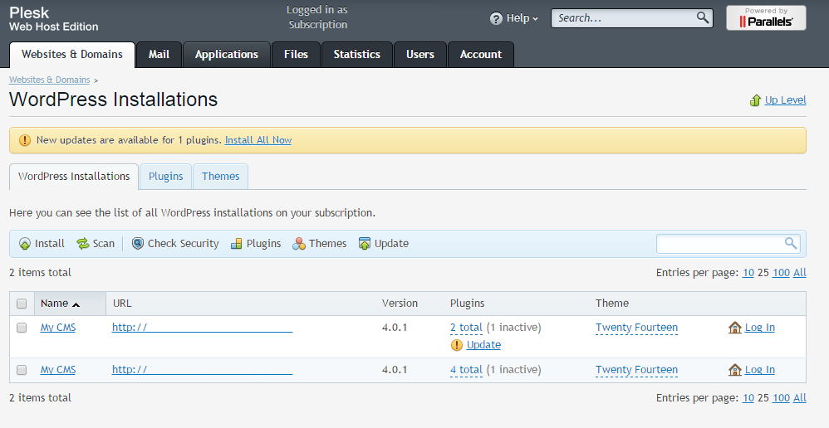Switch to the Mail tab
The image size is (829, 428).
pyautogui.click(x=159, y=55)
